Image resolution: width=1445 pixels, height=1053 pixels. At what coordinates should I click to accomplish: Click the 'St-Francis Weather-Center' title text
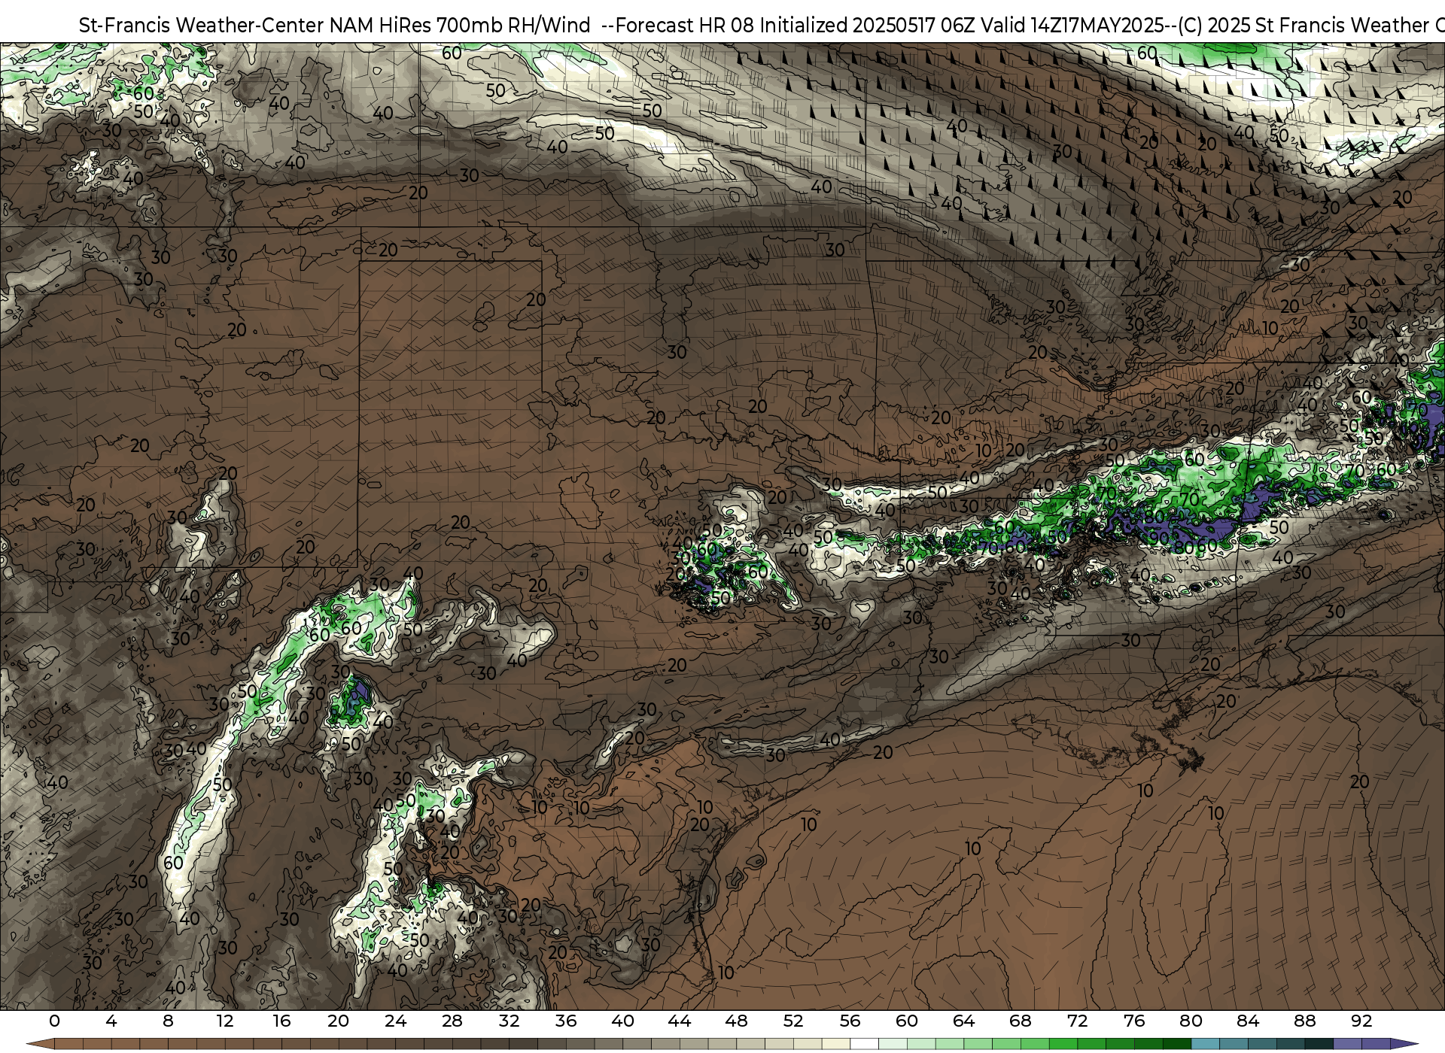[x=202, y=26]
